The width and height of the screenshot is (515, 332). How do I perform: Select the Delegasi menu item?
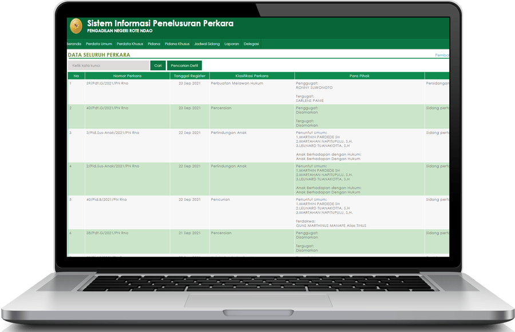[x=251, y=44]
